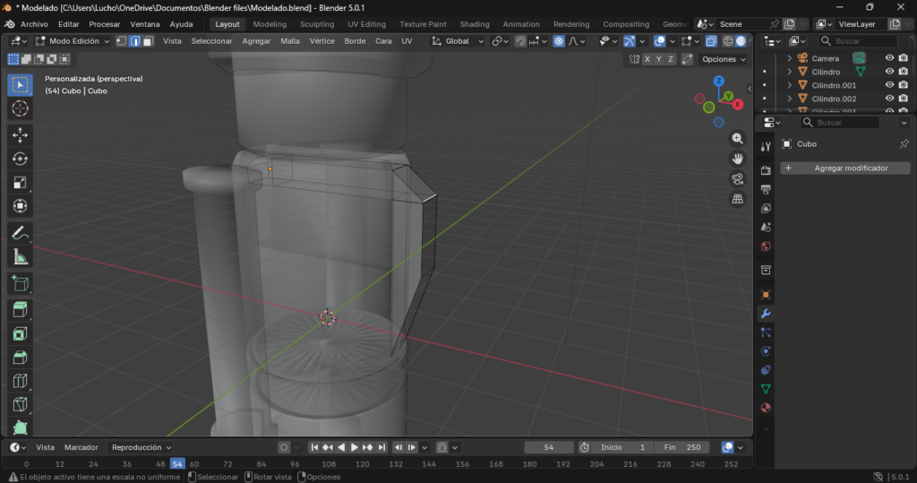Viewport: 917px width, 483px height.
Task: Select the Transform tool
Action: coord(20,206)
